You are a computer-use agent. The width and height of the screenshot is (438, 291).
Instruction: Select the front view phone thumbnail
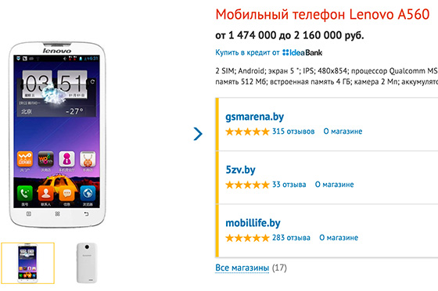click(27, 263)
